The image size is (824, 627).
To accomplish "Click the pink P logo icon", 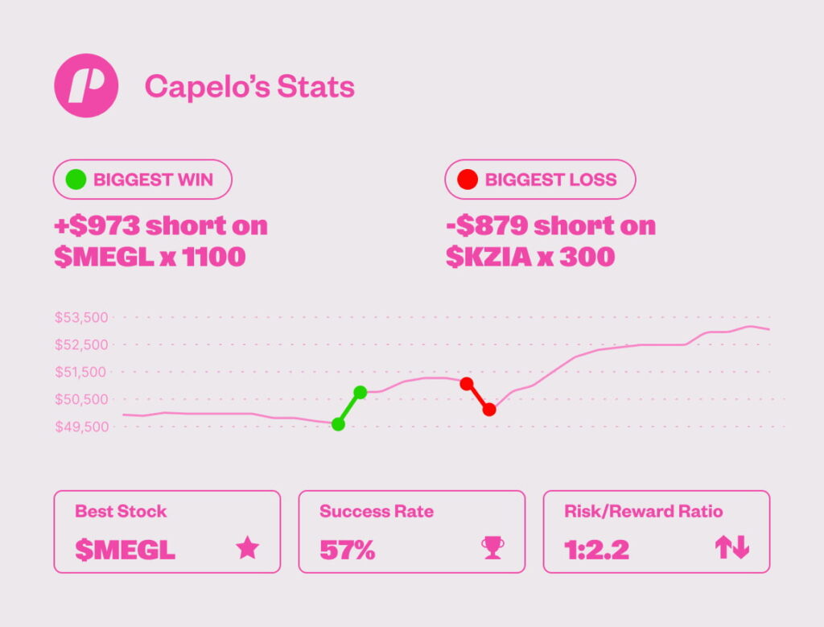I will pyautogui.click(x=86, y=86).
